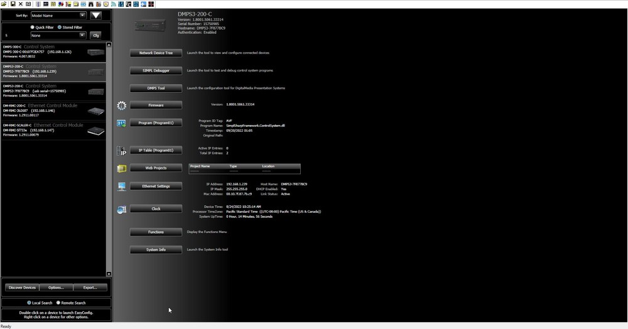Click the yellow card toolbar icon left of HD
Image resolution: width=628 pixels, height=329 pixels.
[x=76, y=4]
